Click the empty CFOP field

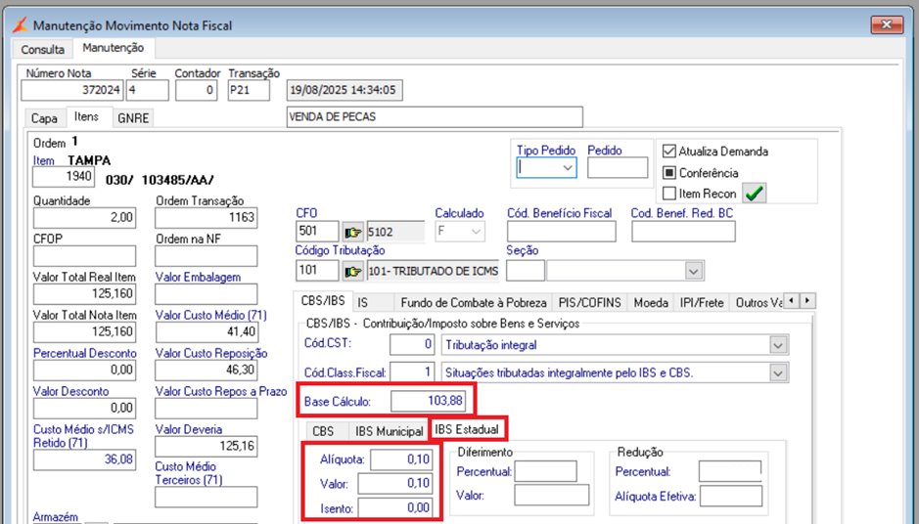[84, 256]
